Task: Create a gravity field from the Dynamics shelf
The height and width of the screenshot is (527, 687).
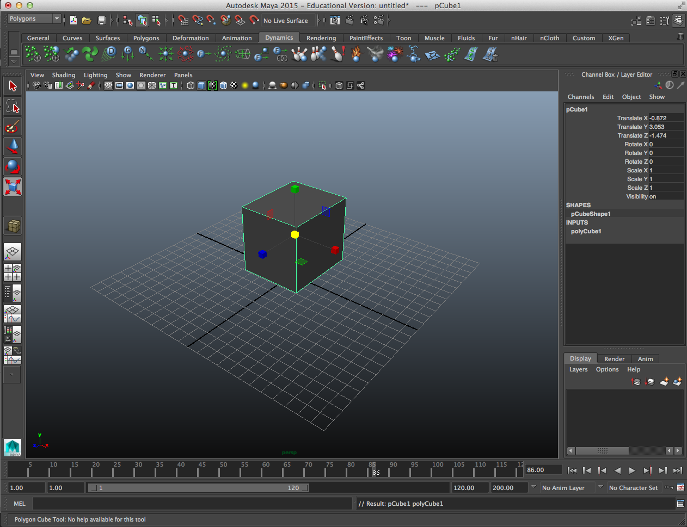Action: pos(127,53)
